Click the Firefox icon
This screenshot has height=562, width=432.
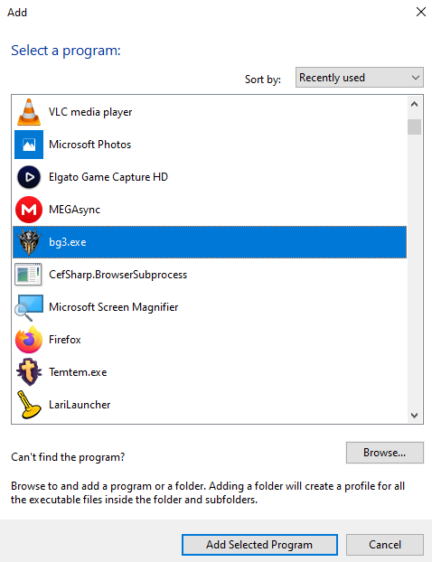(29, 340)
